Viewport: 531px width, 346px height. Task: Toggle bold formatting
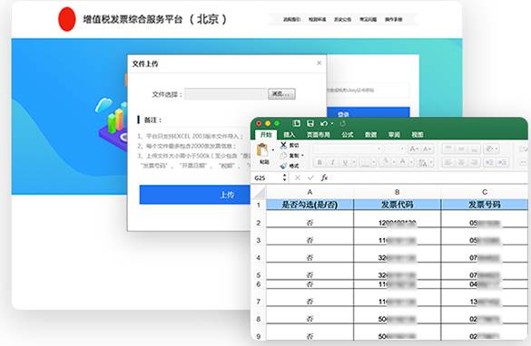pos(320,162)
